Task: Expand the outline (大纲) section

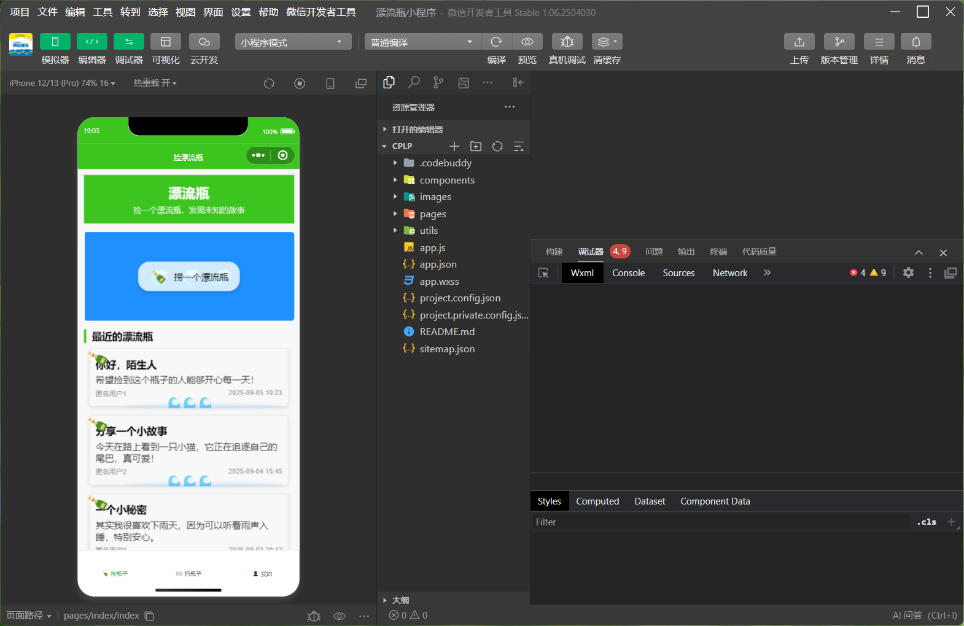Action: pos(453,600)
